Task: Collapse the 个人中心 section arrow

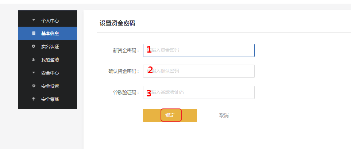Action: [x=34, y=20]
